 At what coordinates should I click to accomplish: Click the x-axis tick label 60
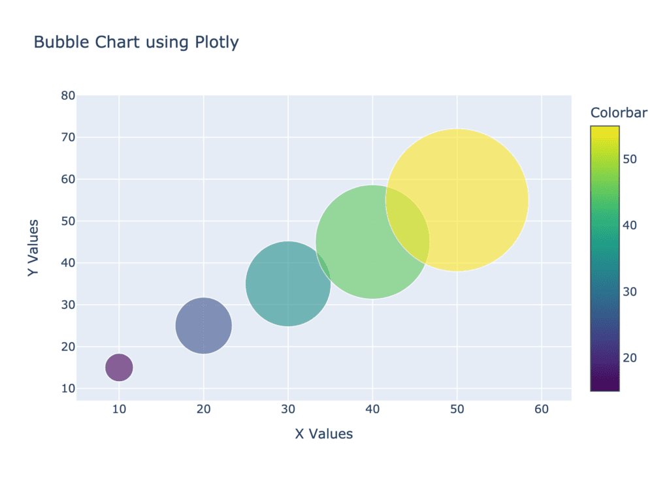click(542, 409)
